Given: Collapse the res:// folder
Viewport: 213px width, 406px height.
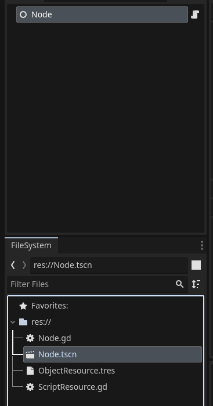Looking at the screenshot, I should pyautogui.click(x=13, y=322).
